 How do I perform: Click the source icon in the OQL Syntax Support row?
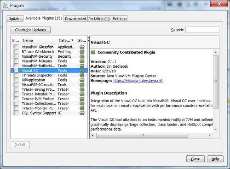pos(82,113)
